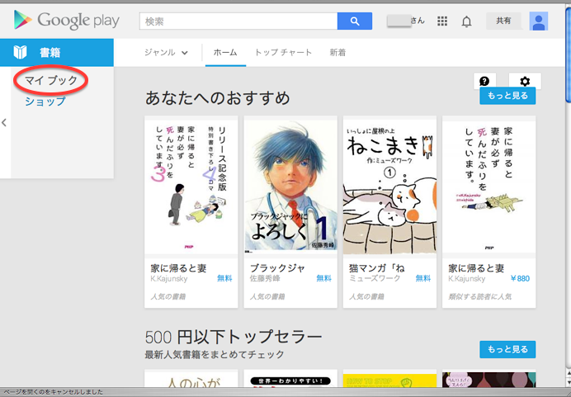This screenshot has height=397, width=571.
Task: Click the book icon beside 書籍
Action: [20, 53]
